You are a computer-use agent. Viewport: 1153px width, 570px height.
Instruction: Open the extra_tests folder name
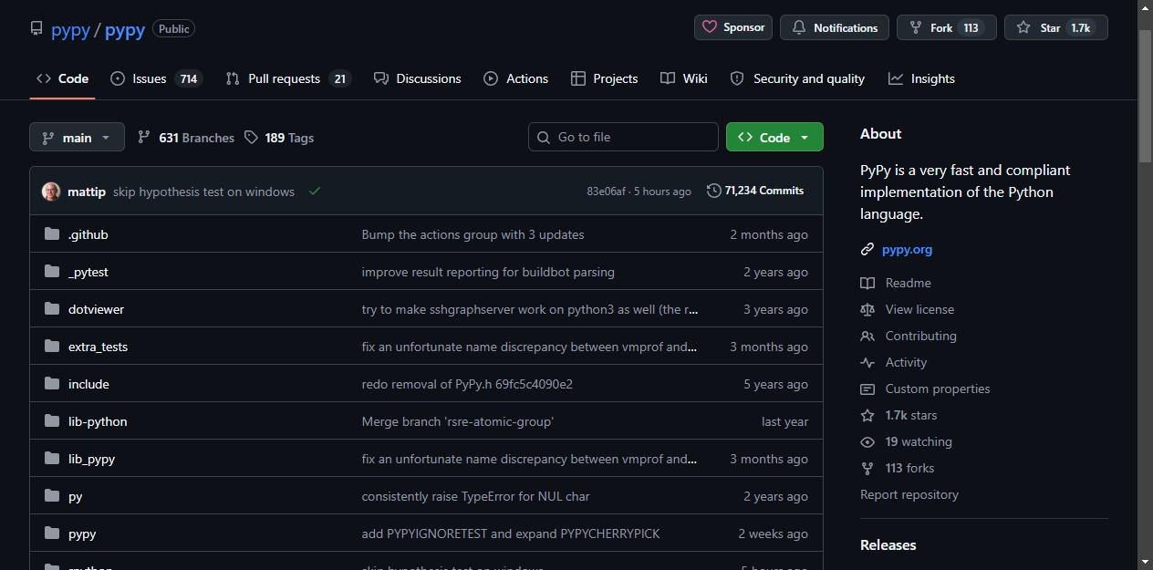pos(98,347)
